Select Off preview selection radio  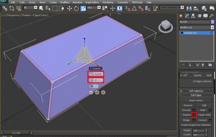181,75
